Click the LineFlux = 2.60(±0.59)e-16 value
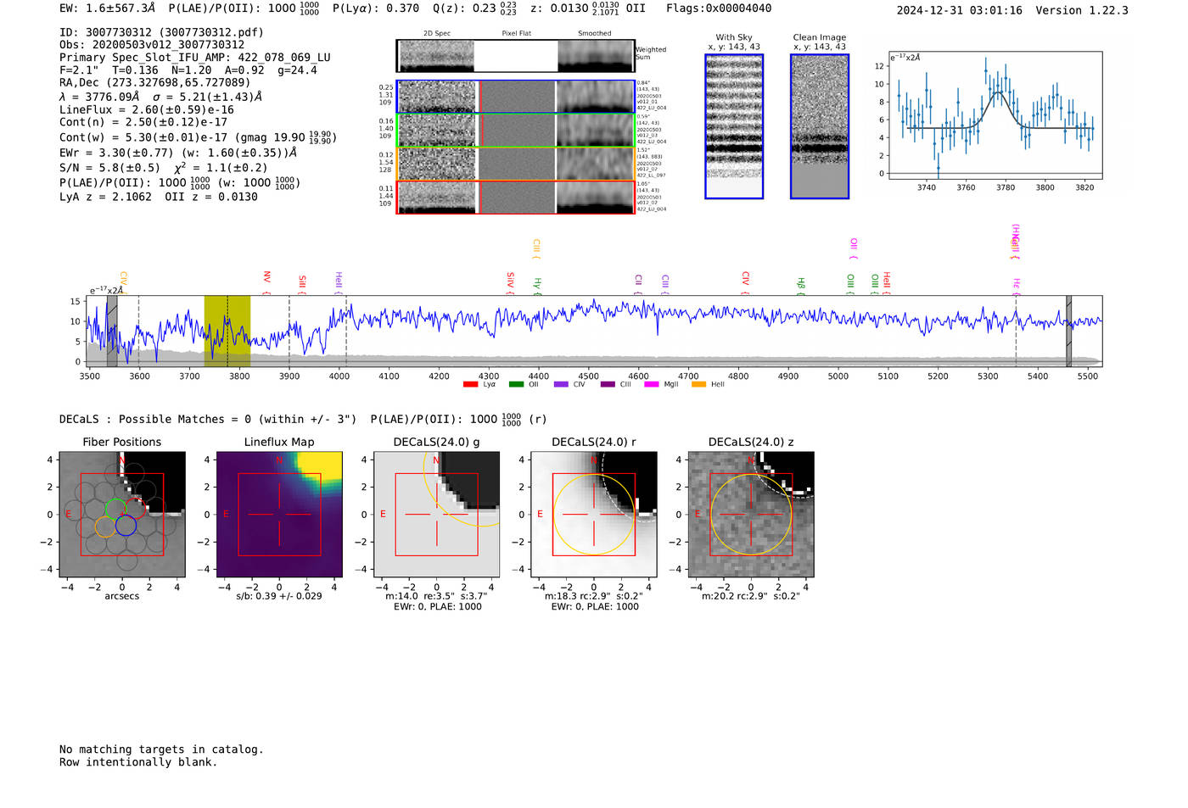Viewport: 1188px width, 808px height. 147,109
